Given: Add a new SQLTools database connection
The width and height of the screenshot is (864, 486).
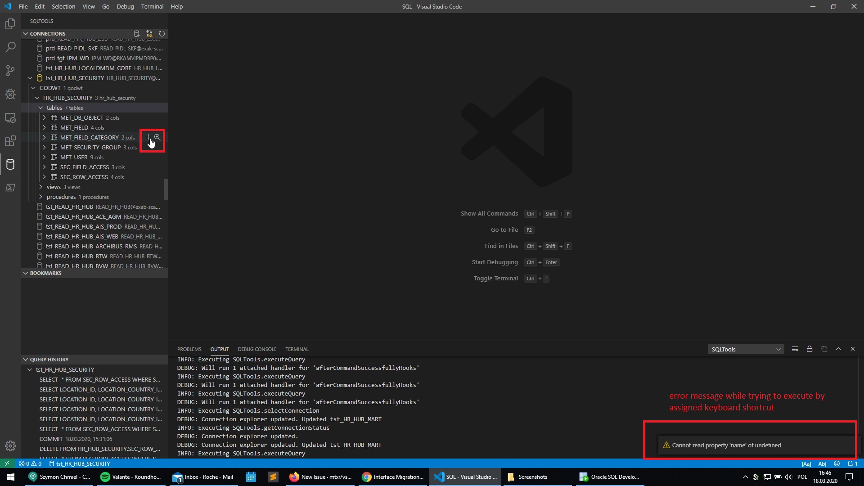Looking at the screenshot, I should click(137, 34).
